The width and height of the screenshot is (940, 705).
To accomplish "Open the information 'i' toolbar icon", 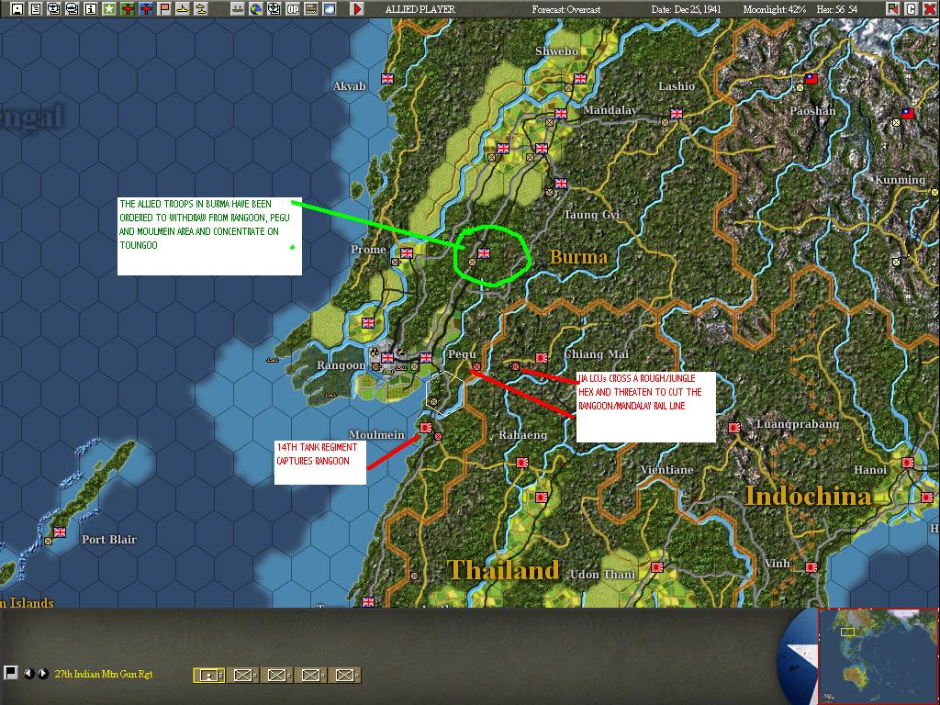I will [x=91, y=9].
